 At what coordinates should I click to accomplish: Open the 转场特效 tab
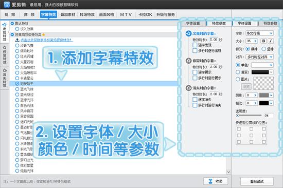pyautogui.click(x=87, y=14)
